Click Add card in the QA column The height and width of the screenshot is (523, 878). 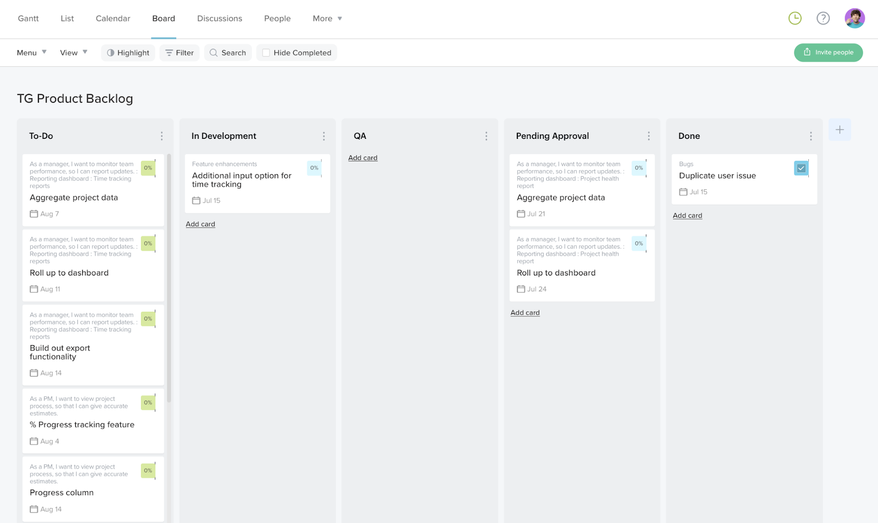tap(363, 158)
